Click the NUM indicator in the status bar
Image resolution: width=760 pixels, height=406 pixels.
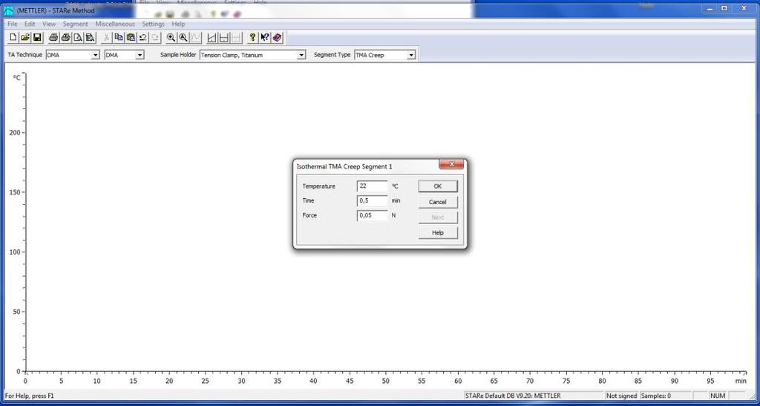point(718,396)
